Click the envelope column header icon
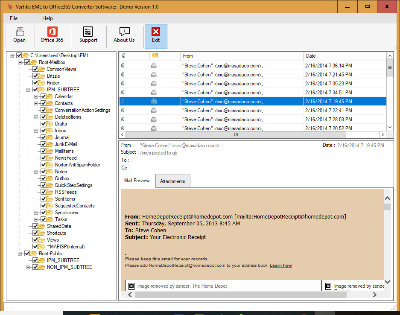The height and width of the screenshot is (315, 400). point(155,55)
